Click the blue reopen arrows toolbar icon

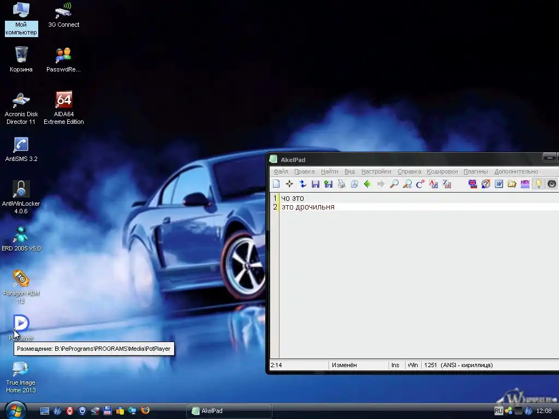(x=302, y=184)
